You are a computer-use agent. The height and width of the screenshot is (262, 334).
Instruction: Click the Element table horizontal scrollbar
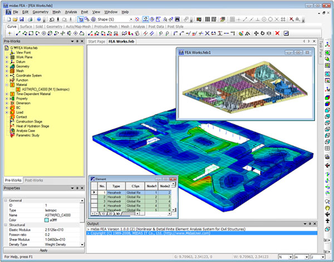[154, 214]
